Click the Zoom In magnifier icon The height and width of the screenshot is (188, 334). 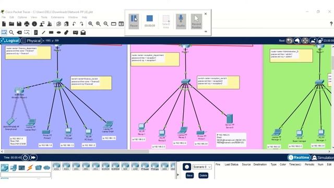tap(91, 24)
